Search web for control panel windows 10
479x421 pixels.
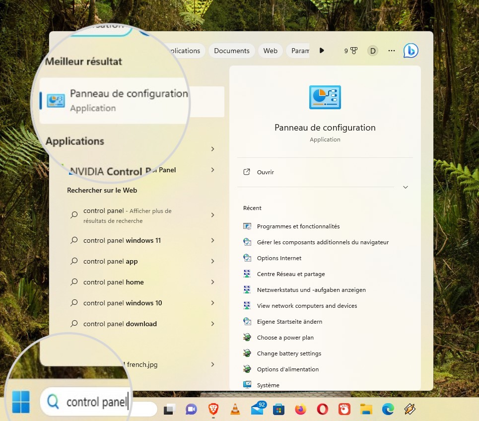pos(123,303)
